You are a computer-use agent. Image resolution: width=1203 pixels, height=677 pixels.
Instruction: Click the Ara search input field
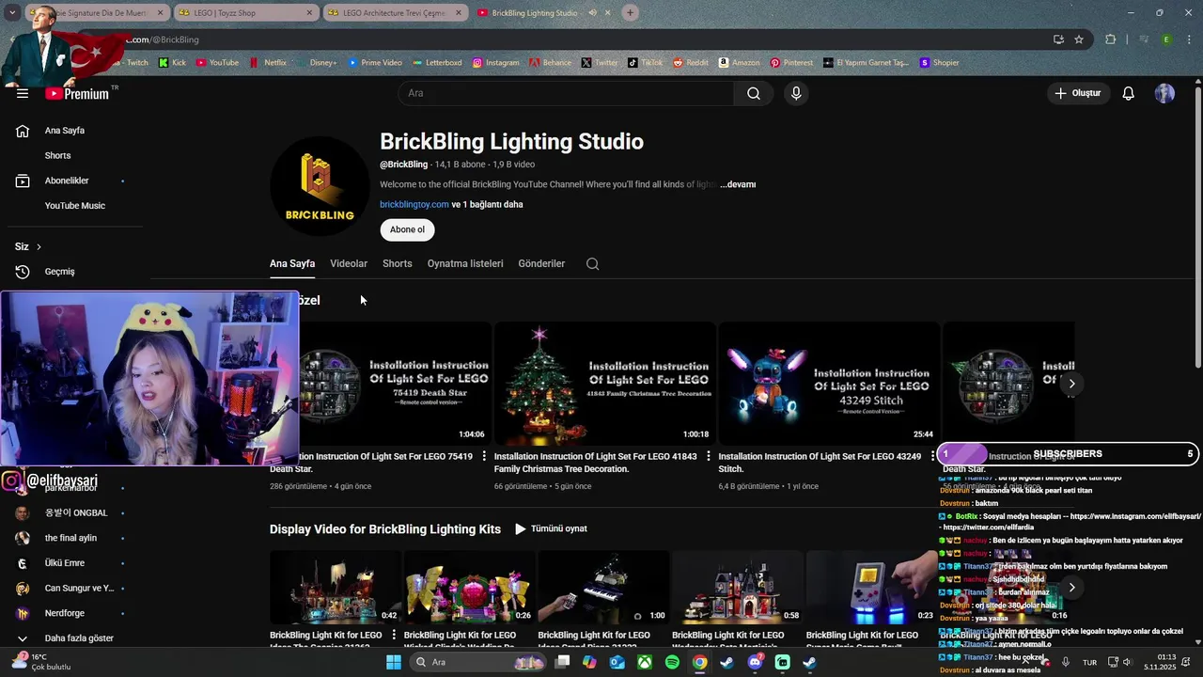tap(566, 93)
